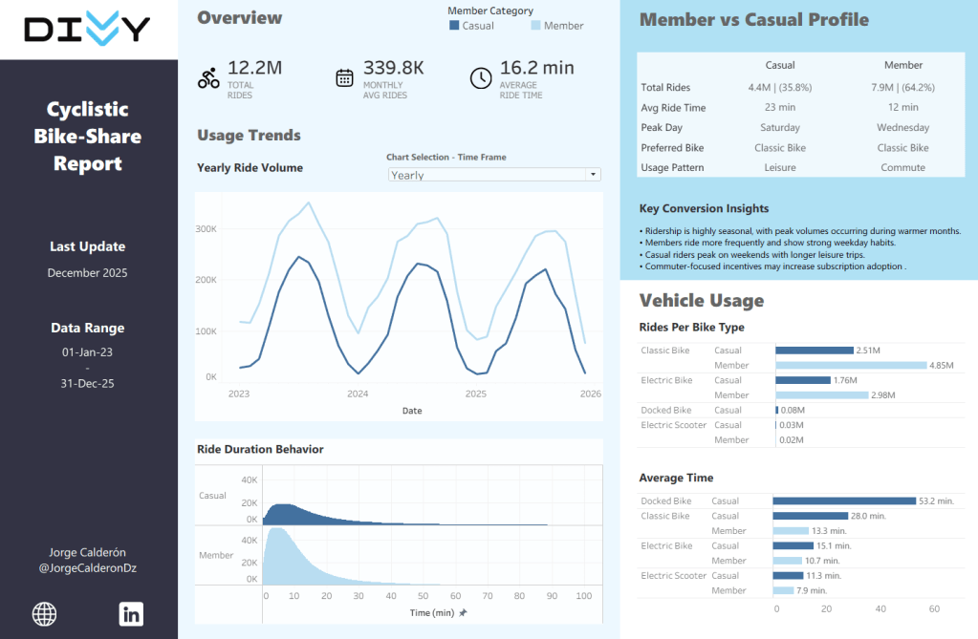Screen dimensions: 978x639
Task: Click the 2024 label on date axis
Action: click(358, 394)
